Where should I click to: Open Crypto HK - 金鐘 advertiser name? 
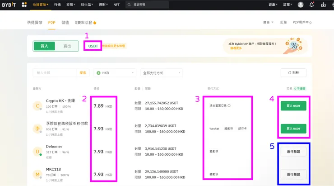(60, 100)
